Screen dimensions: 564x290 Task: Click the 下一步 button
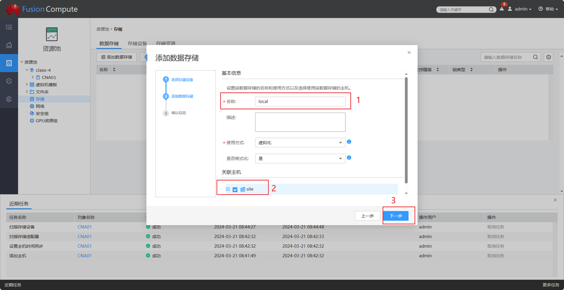tap(396, 216)
